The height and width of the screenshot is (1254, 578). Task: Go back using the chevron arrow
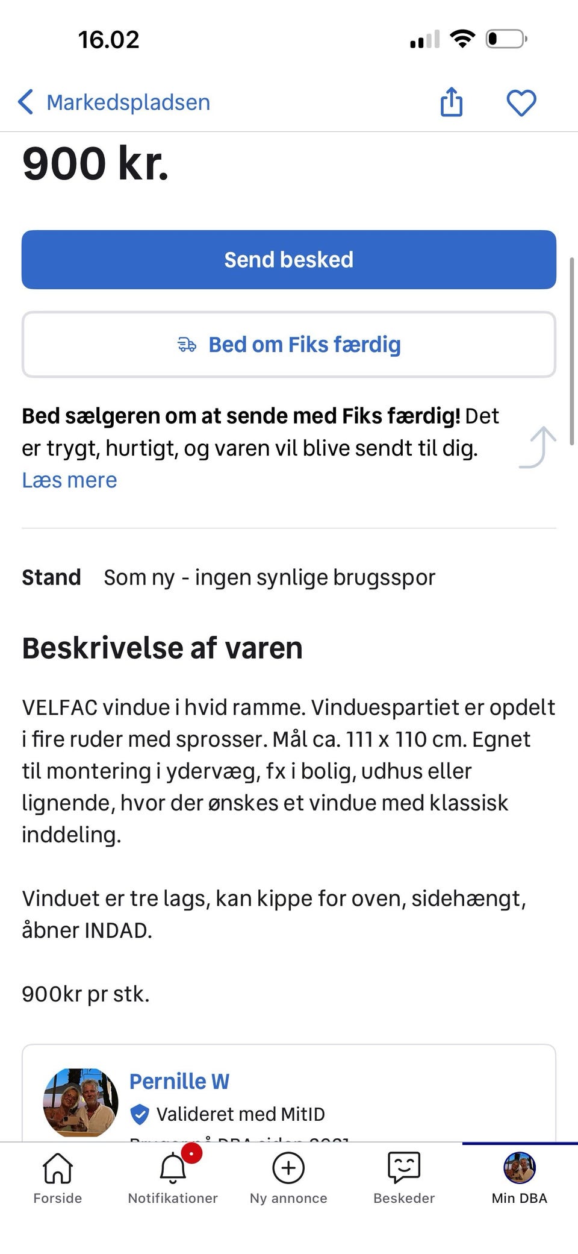pyautogui.click(x=25, y=102)
